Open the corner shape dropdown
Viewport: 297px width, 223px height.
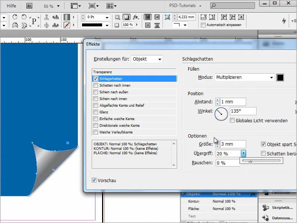[185, 25]
